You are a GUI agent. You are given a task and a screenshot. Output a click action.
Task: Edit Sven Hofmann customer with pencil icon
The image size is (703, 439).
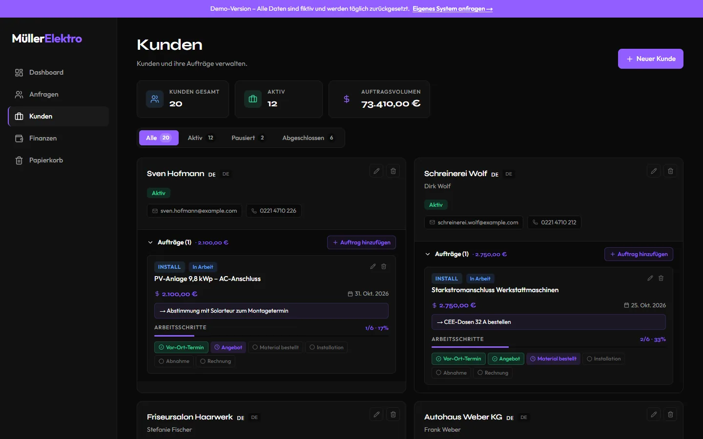click(376, 171)
